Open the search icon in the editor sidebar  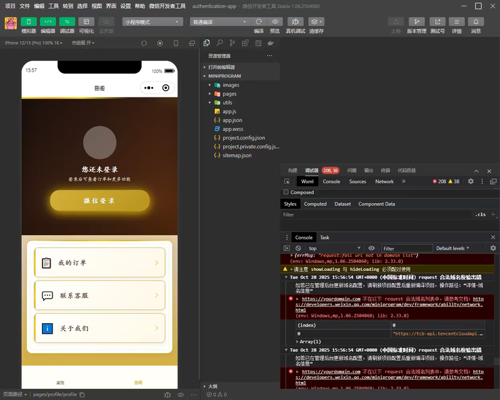coord(219,43)
